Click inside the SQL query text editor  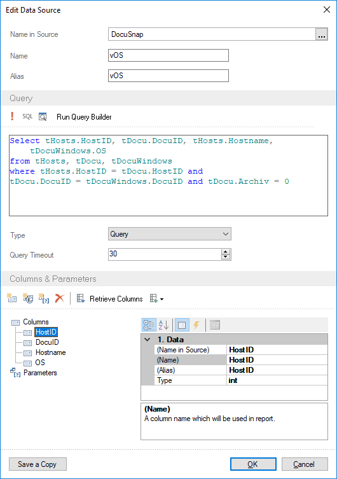[x=168, y=176]
